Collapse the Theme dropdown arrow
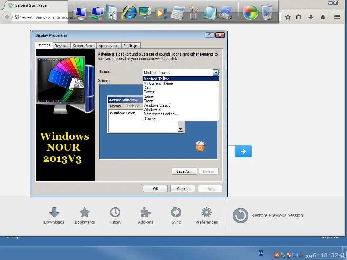The width and height of the screenshot is (347, 260). click(216, 72)
